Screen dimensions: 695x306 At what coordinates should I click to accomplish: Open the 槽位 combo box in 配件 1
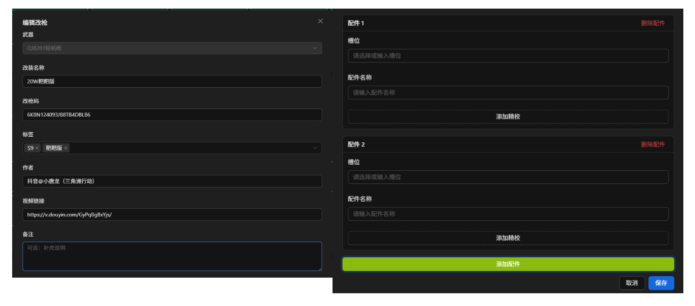(x=508, y=56)
